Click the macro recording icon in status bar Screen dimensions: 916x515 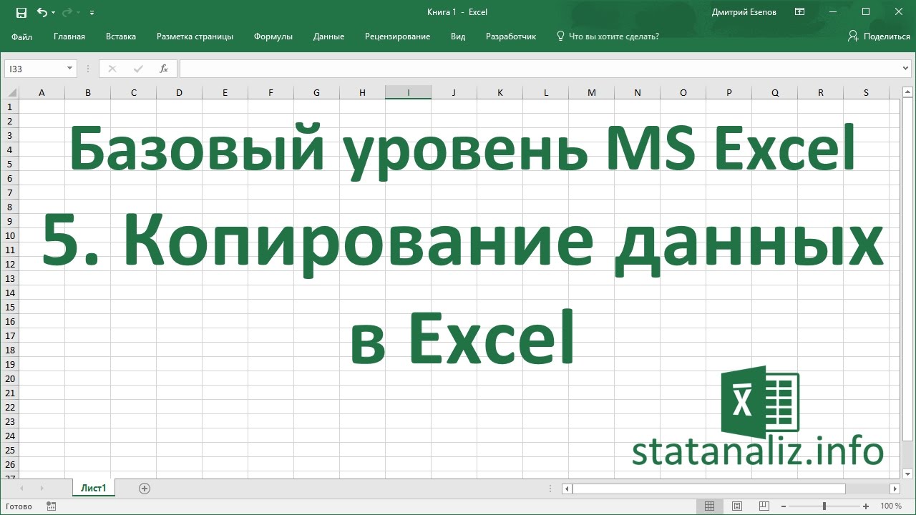52,506
